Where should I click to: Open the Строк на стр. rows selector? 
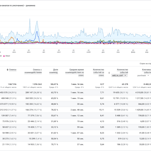(145, 64)
